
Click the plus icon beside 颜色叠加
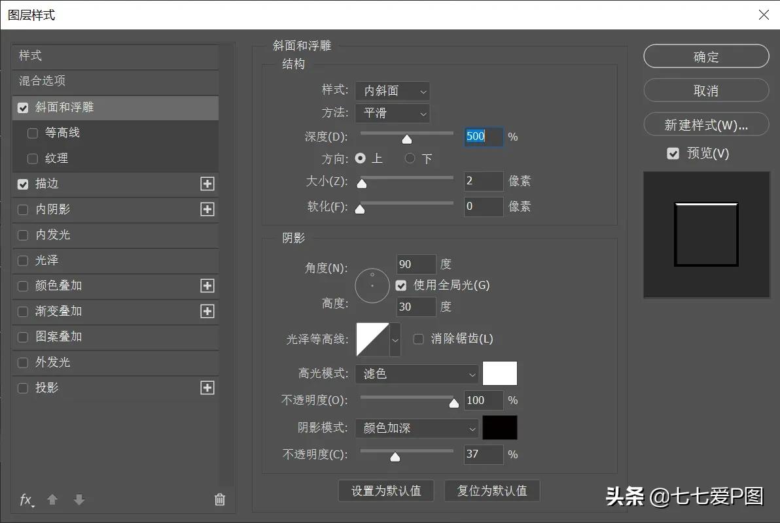[207, 286]
